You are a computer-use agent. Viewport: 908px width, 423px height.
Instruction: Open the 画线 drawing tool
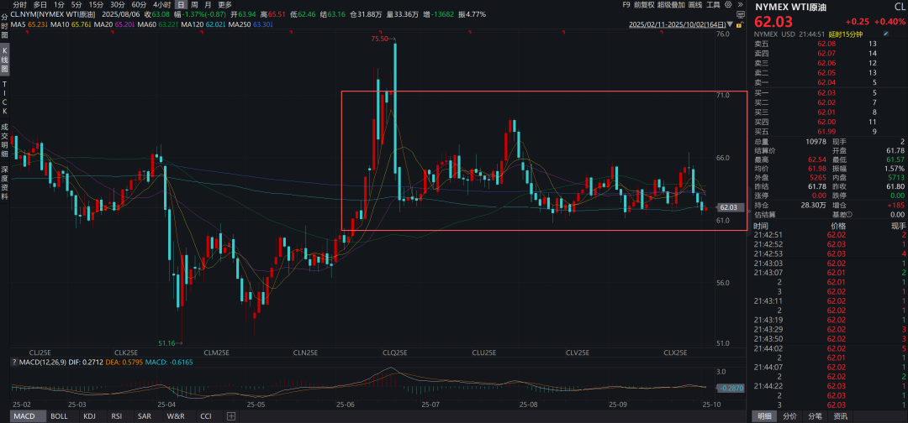point(694,4)
